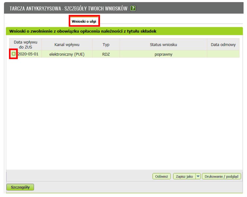Click the empty Data odmowy cell in row

pyautogui.click(x=223, y=55)
